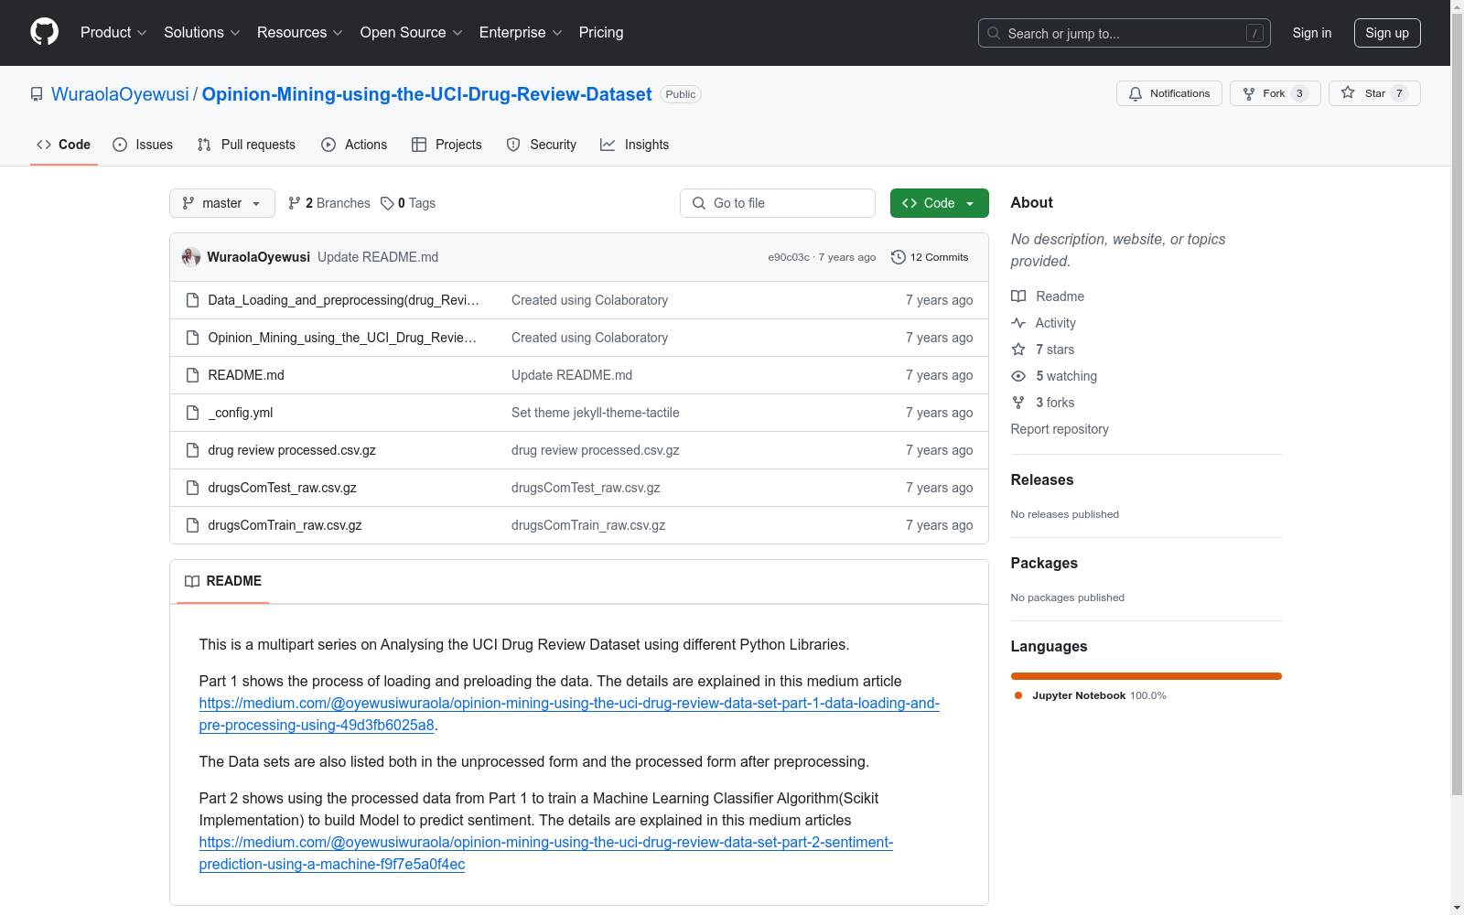Click the commits history clock icon
This screenshot has width=1464, height=915.
coord(899,257)
